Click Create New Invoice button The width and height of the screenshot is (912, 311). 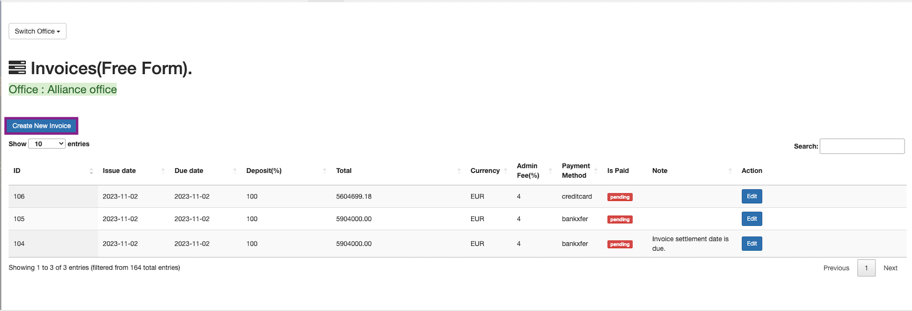[x=42, y=126]
